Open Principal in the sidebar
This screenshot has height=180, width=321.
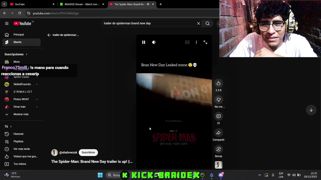[21, 34]
